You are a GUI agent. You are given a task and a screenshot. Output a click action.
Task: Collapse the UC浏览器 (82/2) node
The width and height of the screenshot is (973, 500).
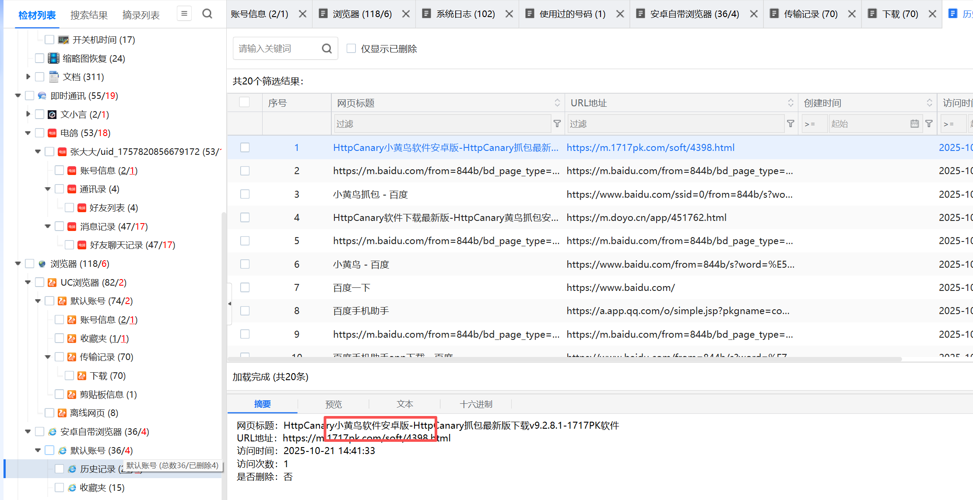tap(28, 282)
